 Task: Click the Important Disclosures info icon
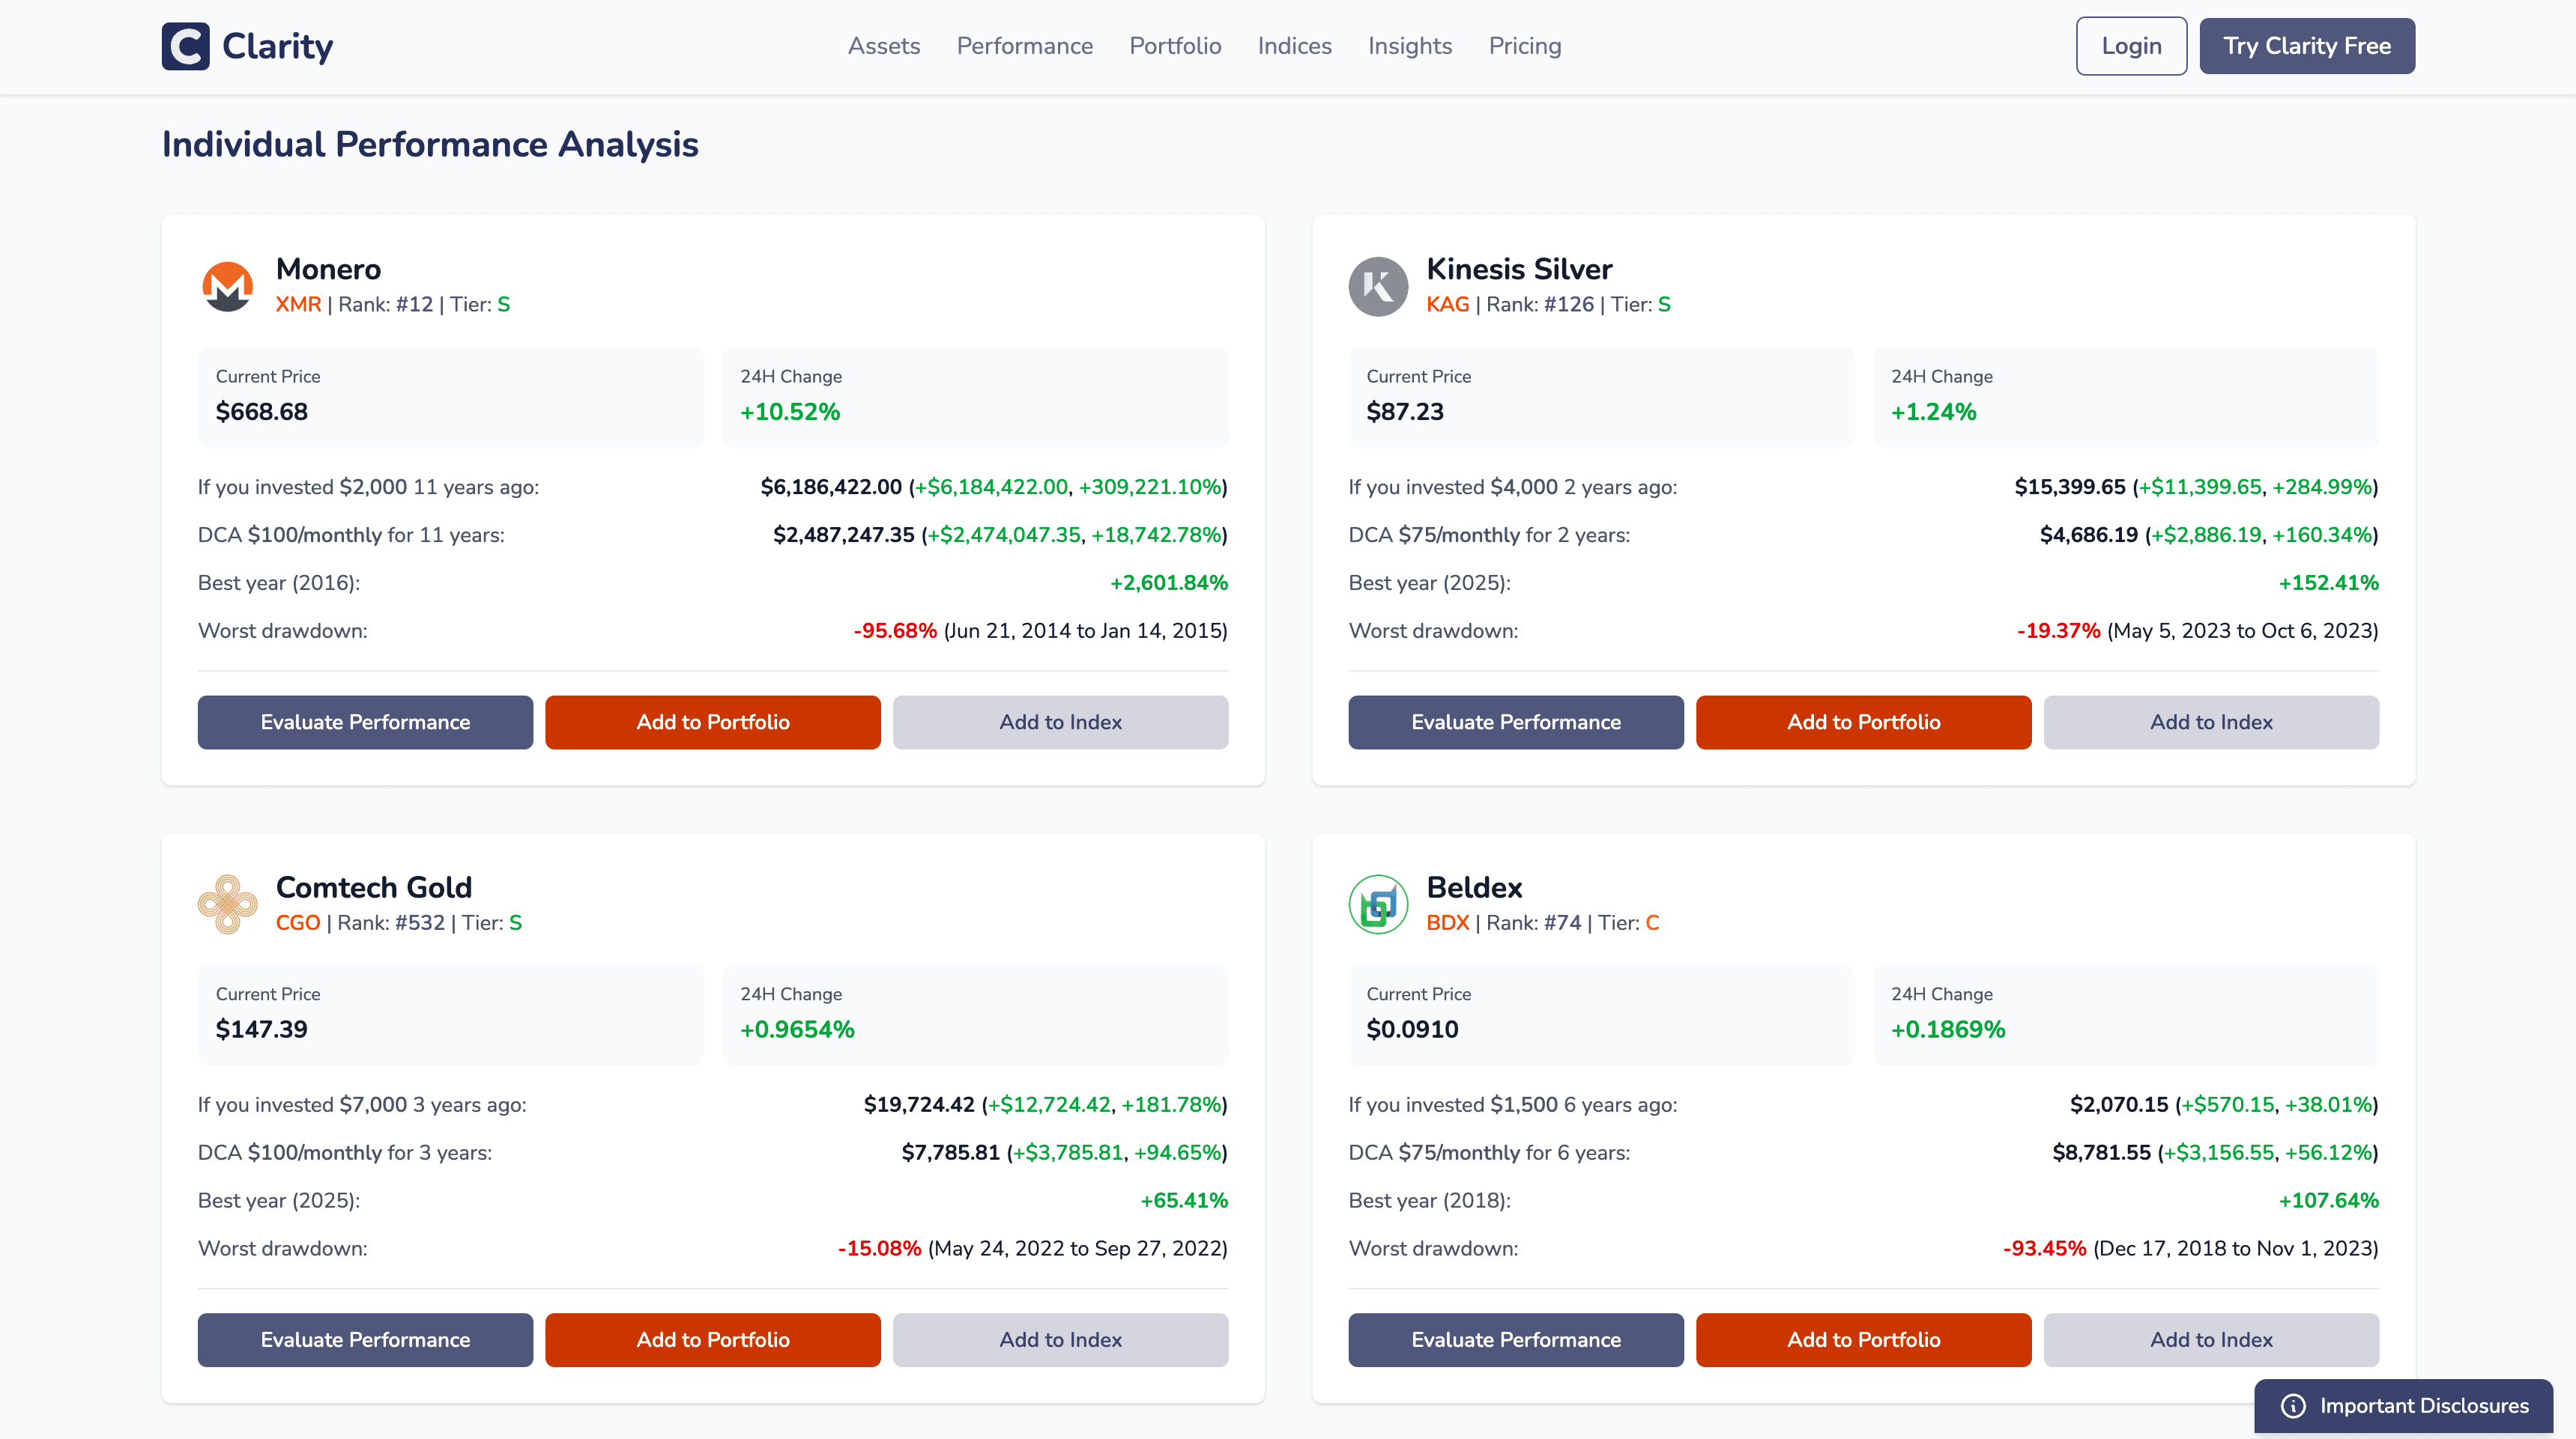pos(2292,1406)
